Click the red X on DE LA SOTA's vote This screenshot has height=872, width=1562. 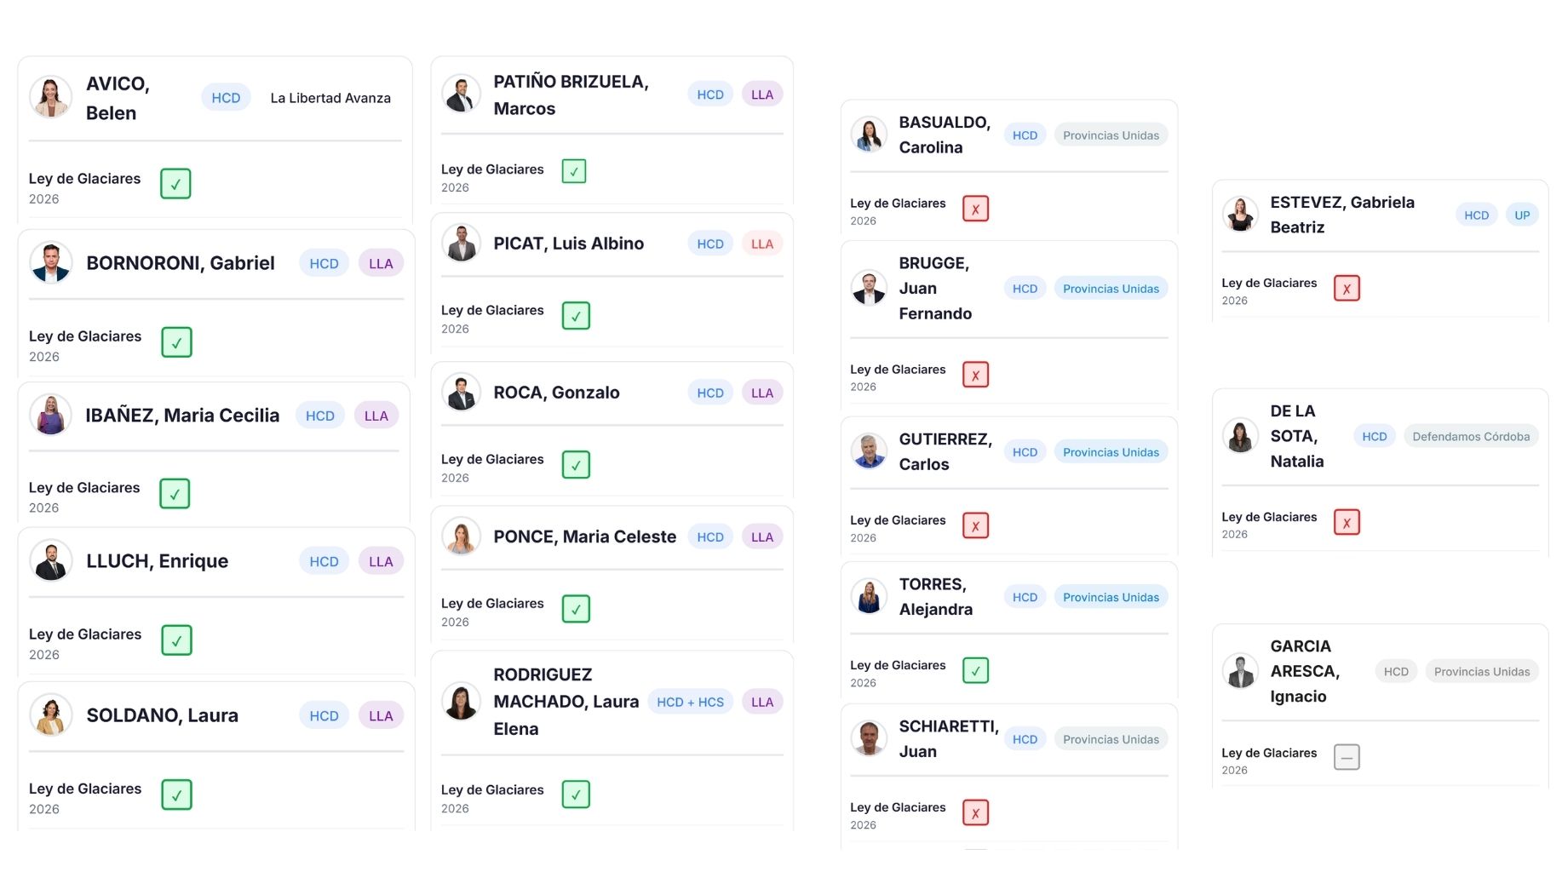pyautogui.click(x=1347, y=522)
